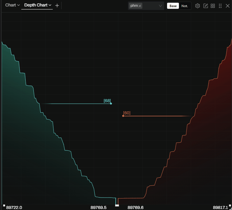
Task: Click the left range handle near 89722.0
Action: (4, 205)
